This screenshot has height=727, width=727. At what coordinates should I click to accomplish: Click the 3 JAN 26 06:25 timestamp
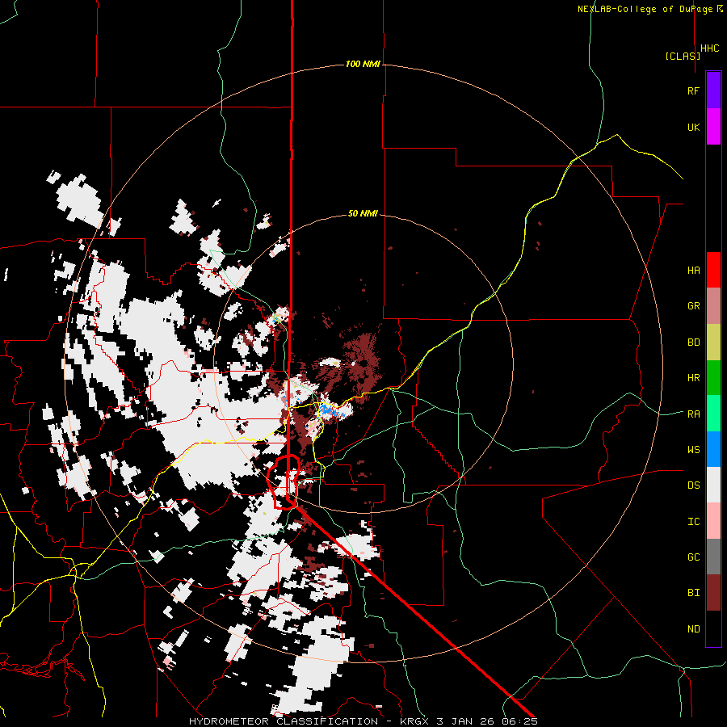click(x=487, y=721)
